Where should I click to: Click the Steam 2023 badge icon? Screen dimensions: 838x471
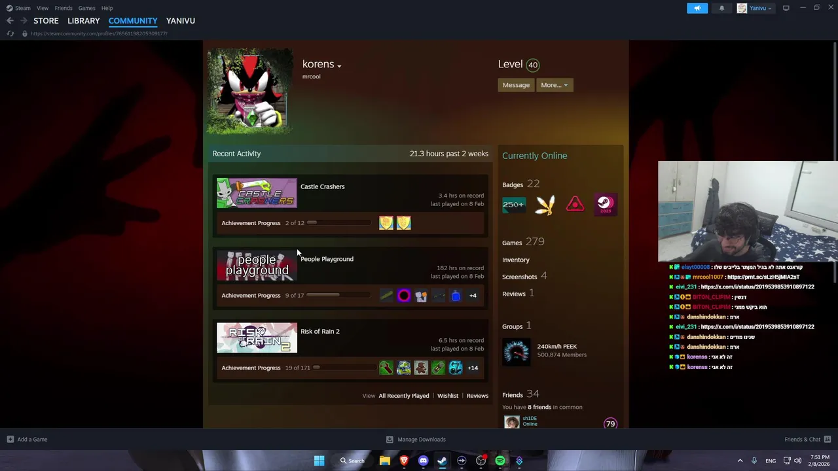[605, 205]
